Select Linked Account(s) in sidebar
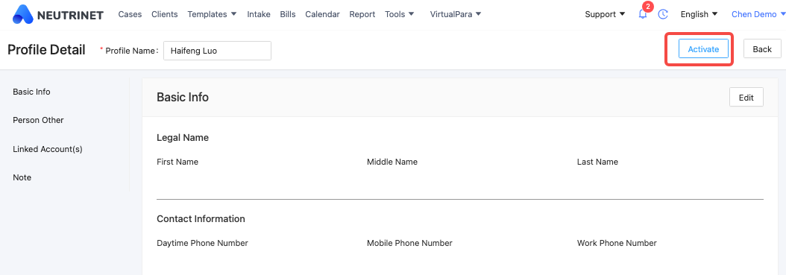The image size is (786, 275). pos(48,149)
